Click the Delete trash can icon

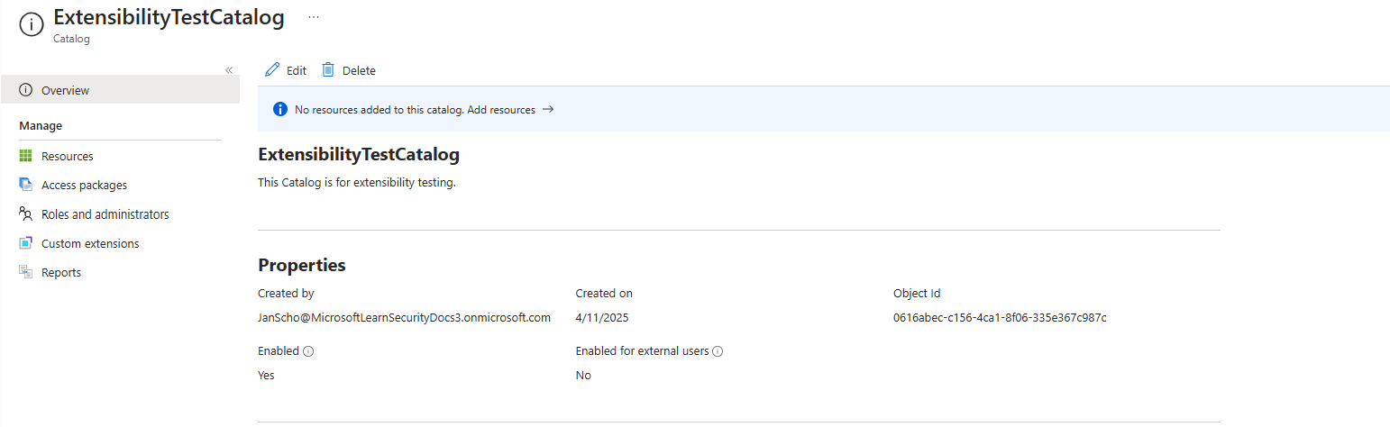click(328, 70)
